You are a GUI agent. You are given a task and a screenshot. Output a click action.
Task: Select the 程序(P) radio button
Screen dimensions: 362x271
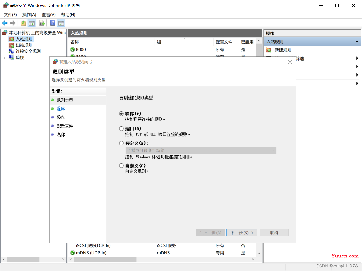pos(121,114)
